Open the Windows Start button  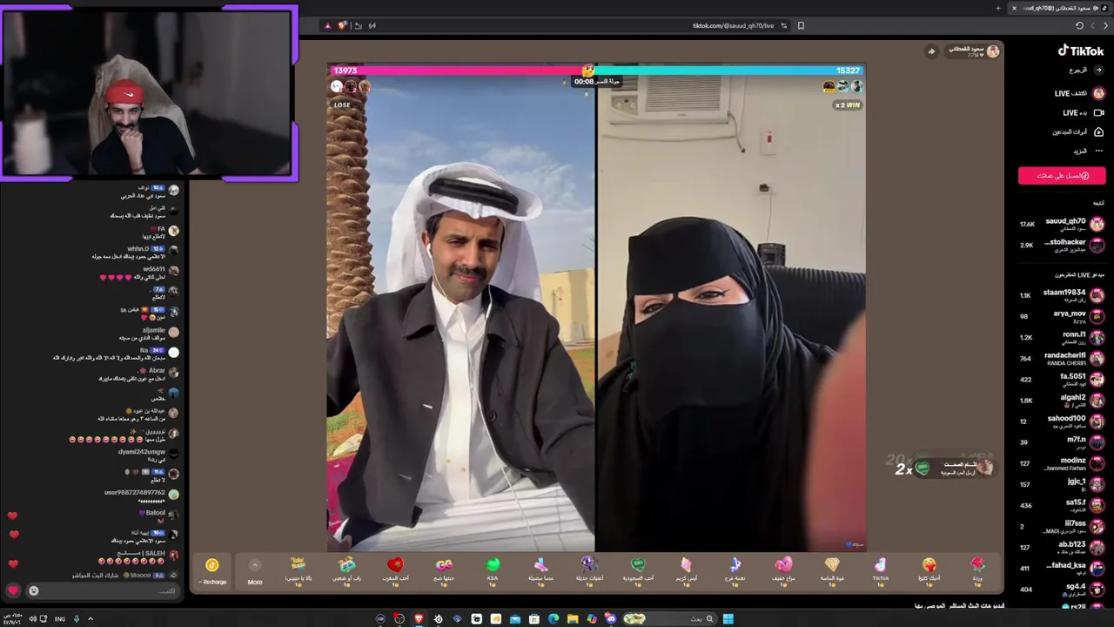[x=728, y=619]
